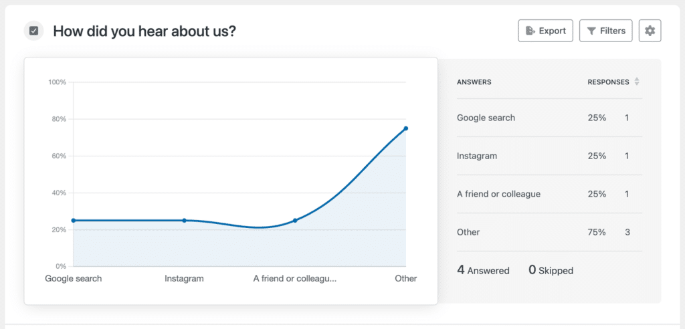
Task: Click the Responses column header
Action: [609, 82]
